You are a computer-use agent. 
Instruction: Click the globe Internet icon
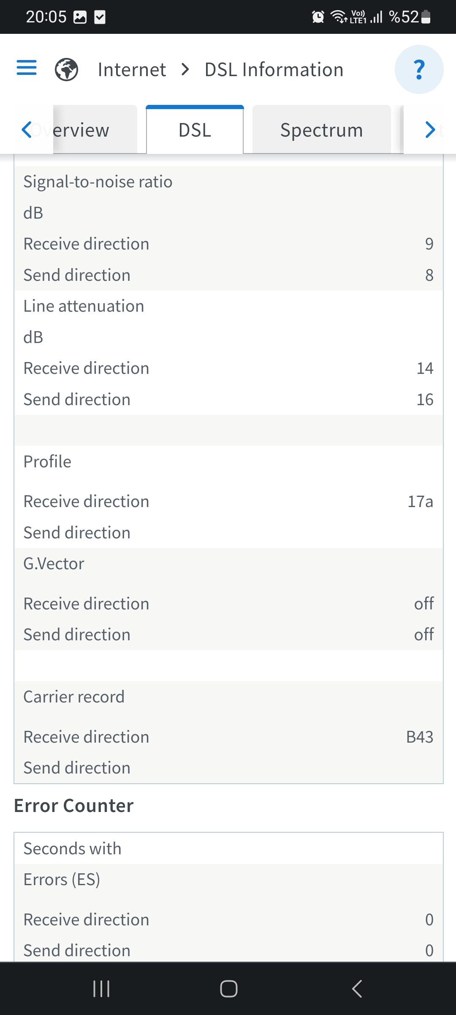67,69
